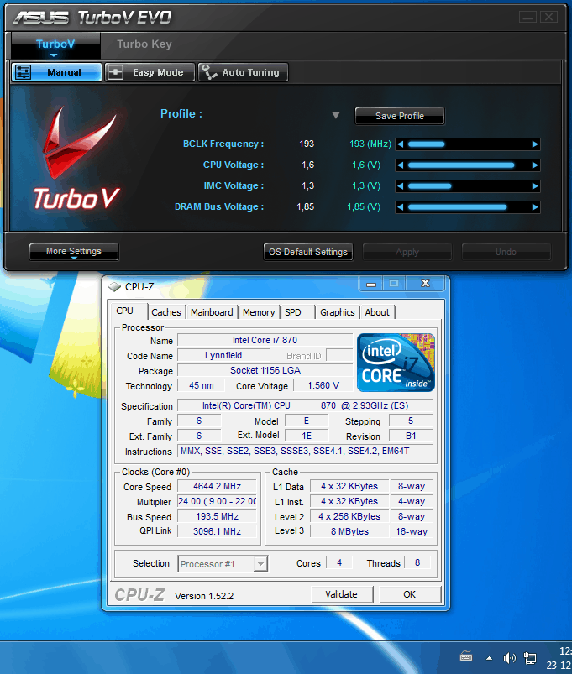Show hidden system tray icons

tap(489, 658)
